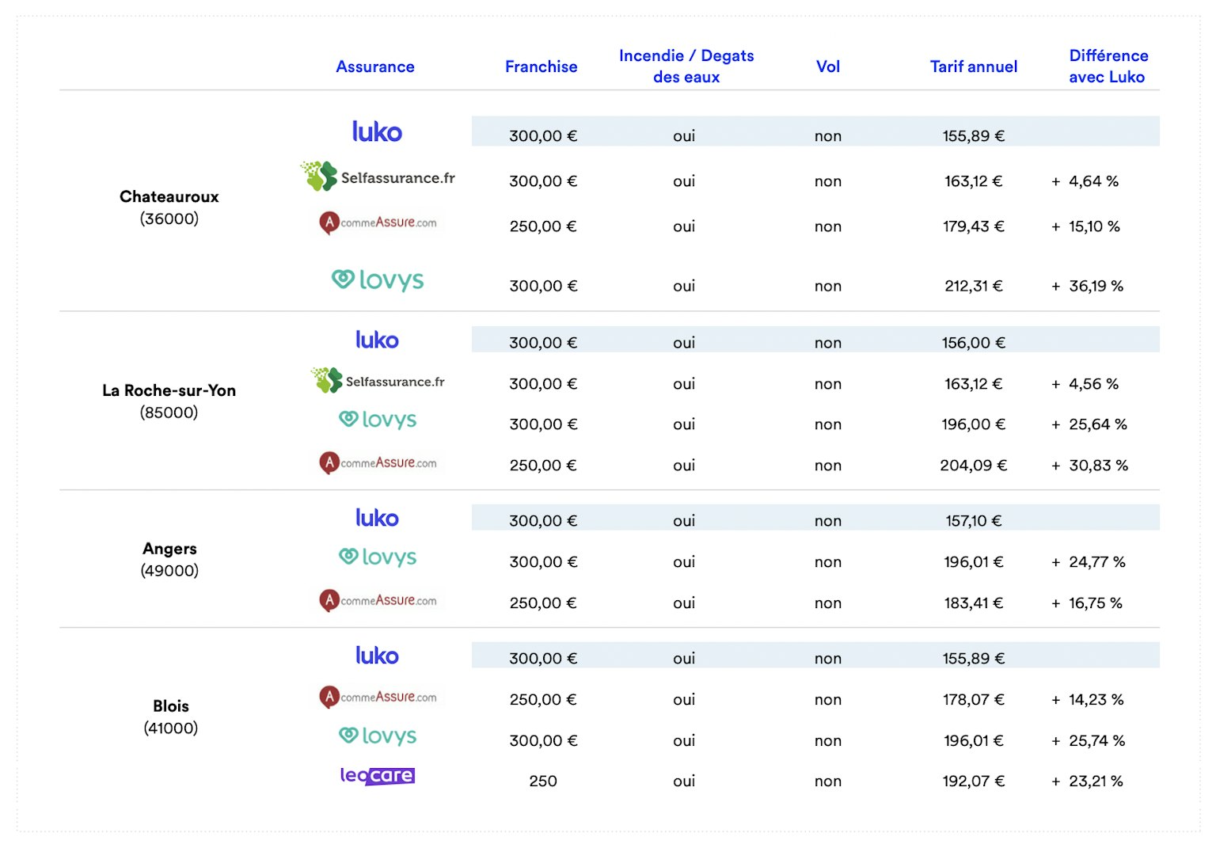Click the 192,07 € annual rate
This screenshot has width=1216, height=848.
pyautogui.click(x=974, y=781)
